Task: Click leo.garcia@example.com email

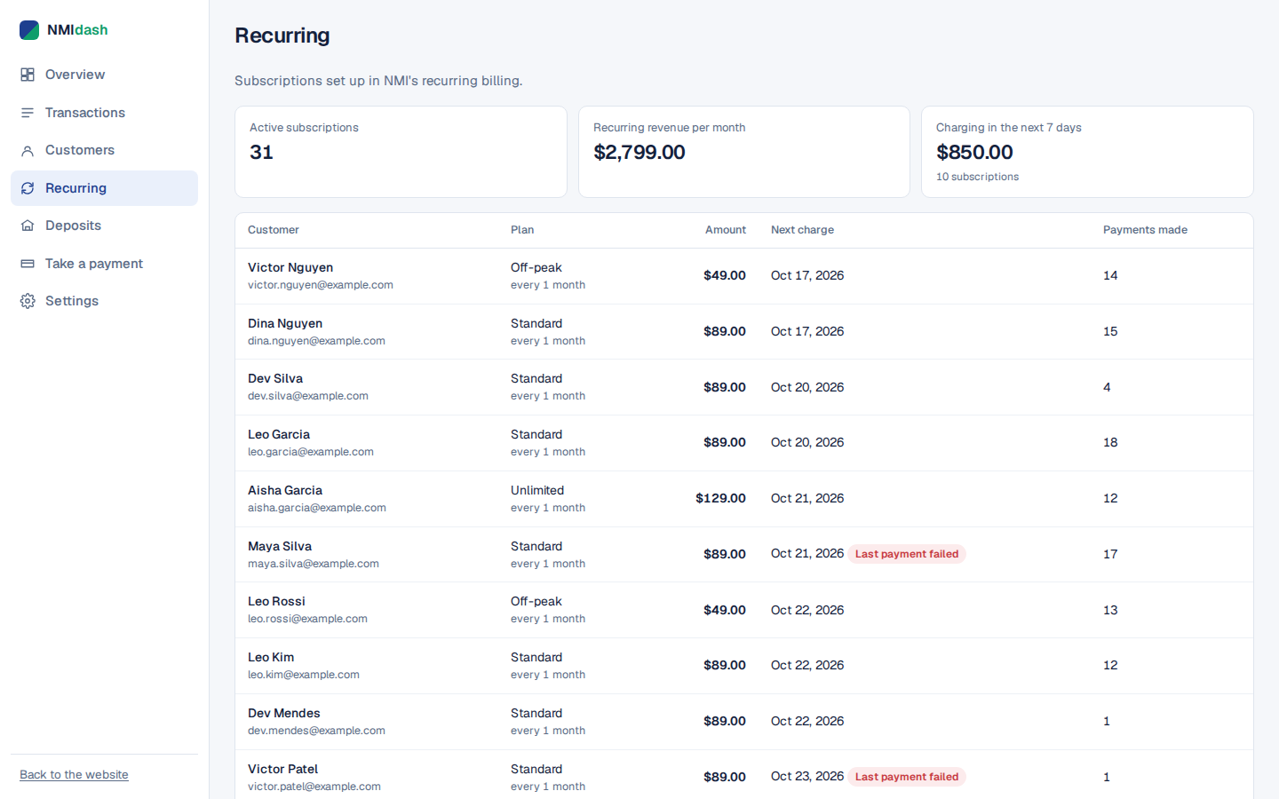Action: click(311, 452)
